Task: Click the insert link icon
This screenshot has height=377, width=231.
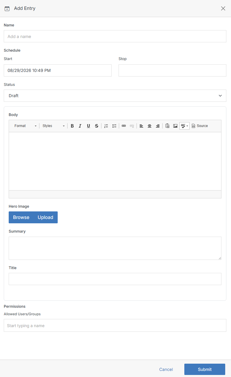Action: click(x=124, y=126)
